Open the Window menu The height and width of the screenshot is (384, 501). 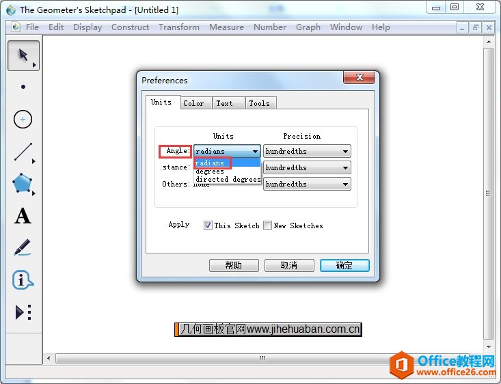pyautogui.click(x=346, y=27)
